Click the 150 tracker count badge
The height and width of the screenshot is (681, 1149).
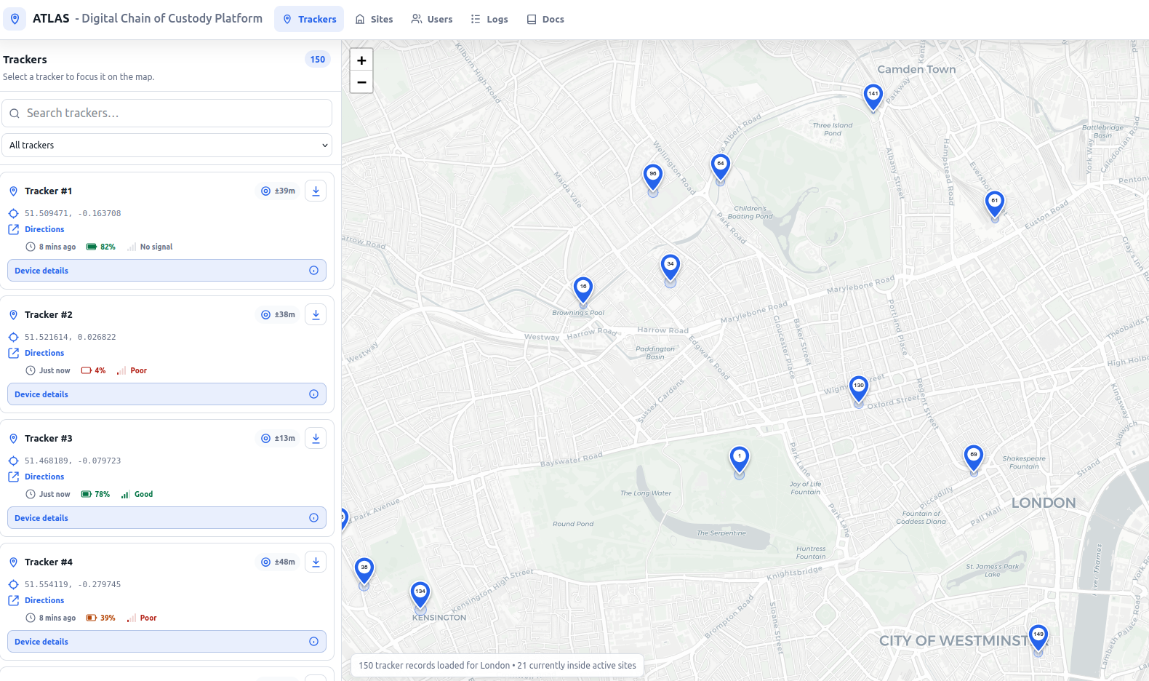click(318, 60)
